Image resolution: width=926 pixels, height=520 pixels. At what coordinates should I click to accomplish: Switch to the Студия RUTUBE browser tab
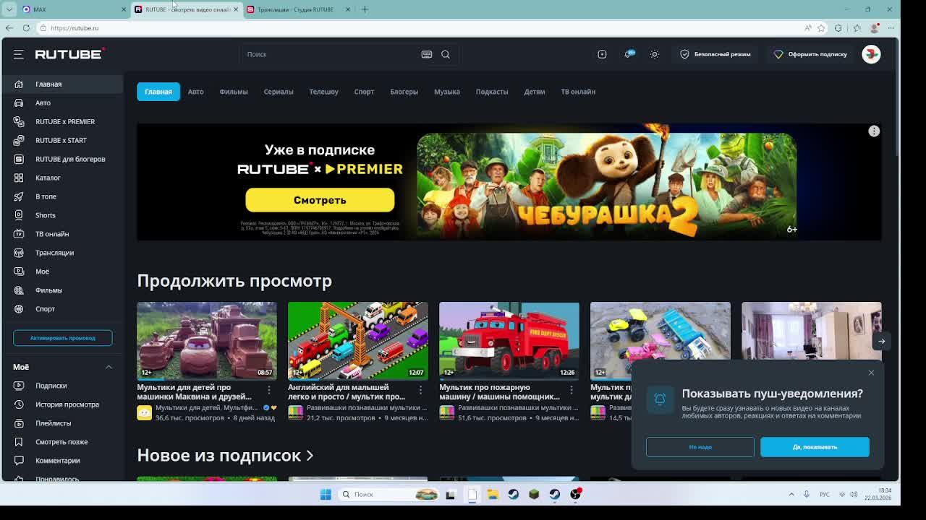coord(299,9)
